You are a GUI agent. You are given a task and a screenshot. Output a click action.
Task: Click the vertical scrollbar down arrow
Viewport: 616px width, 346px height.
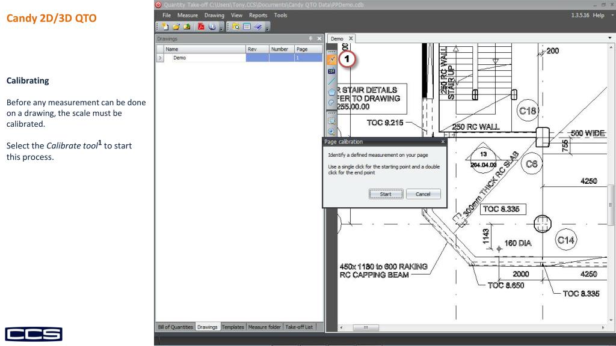611,320
